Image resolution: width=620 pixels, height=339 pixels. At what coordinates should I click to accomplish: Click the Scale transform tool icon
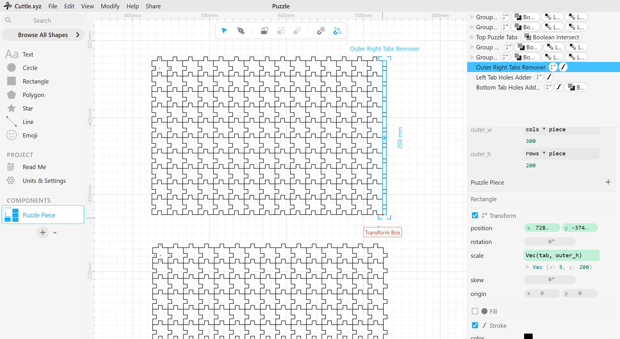click(281, 31)
